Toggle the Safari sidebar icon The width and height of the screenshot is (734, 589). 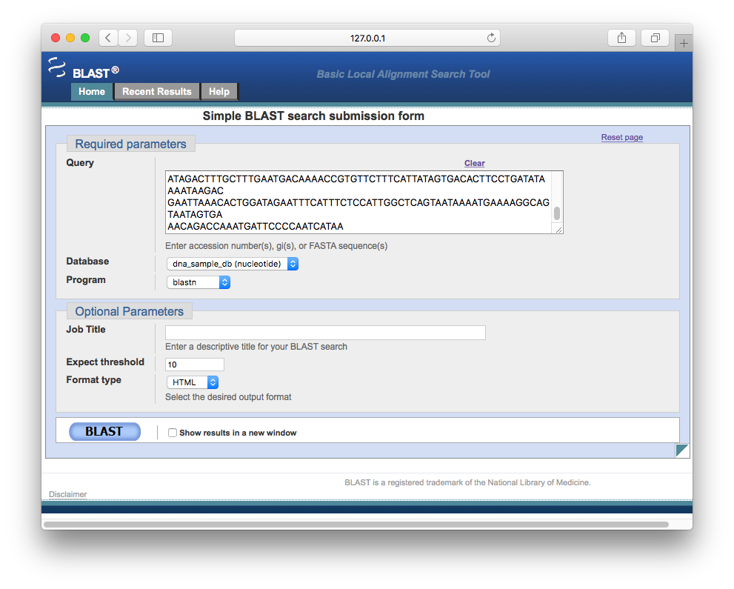159,38
